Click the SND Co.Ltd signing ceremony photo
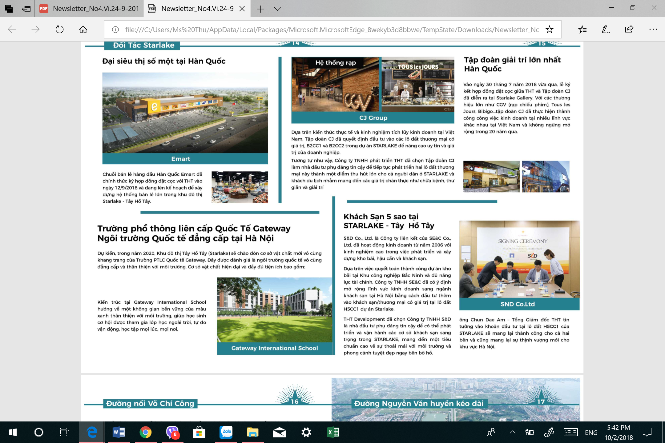Viewport: 665px width, 443px height. 519,259
